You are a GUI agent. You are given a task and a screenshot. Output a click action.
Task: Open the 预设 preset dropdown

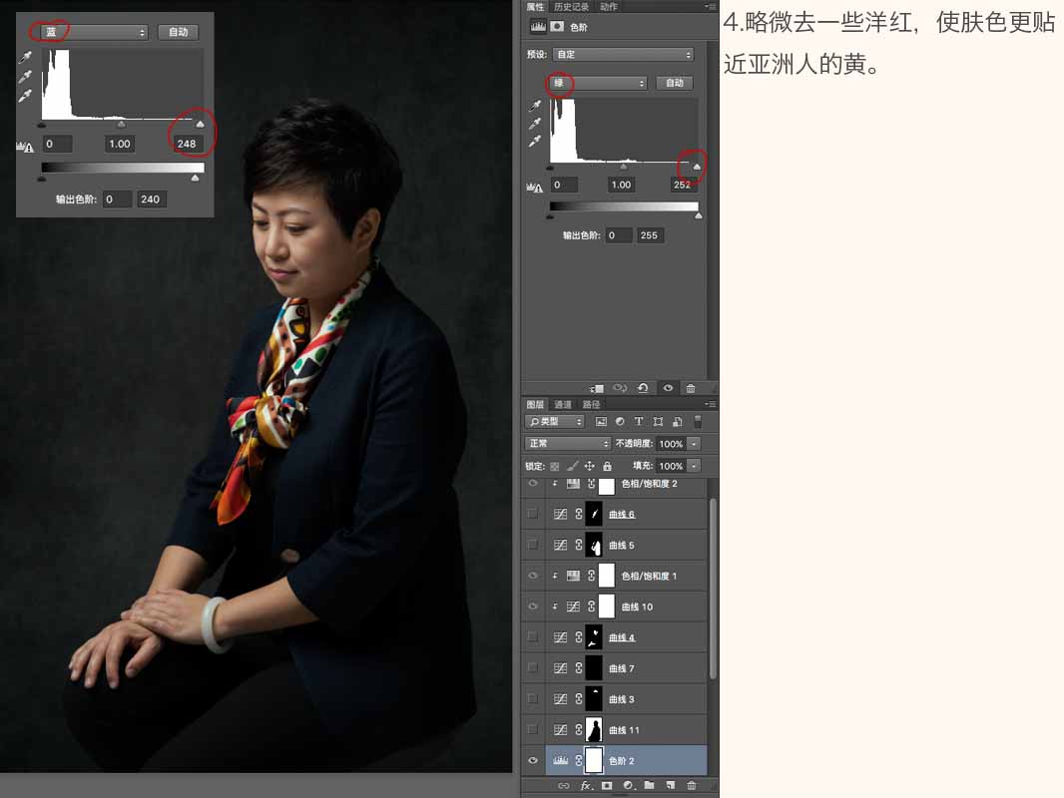[623, 54]
